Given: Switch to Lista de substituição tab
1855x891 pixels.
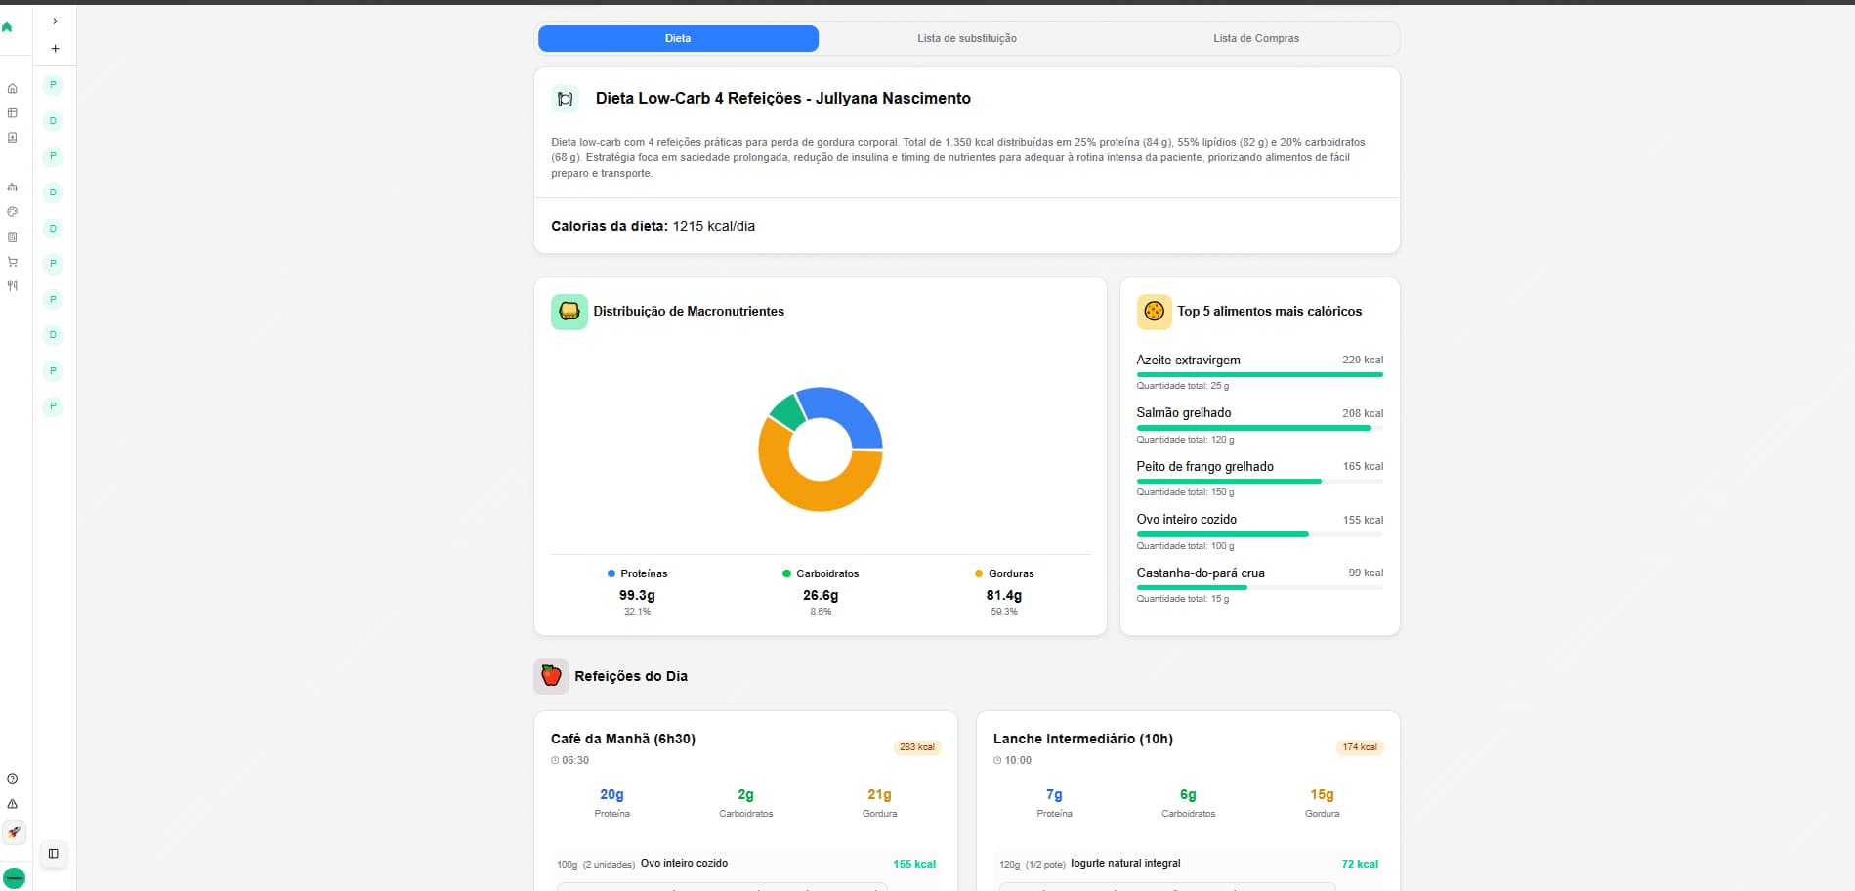Looking at the screenshot, I should tap(966, 38).
